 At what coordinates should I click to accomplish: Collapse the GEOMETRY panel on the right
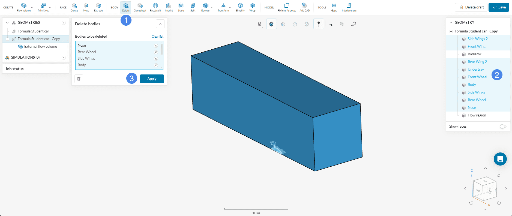pos(451,23)
